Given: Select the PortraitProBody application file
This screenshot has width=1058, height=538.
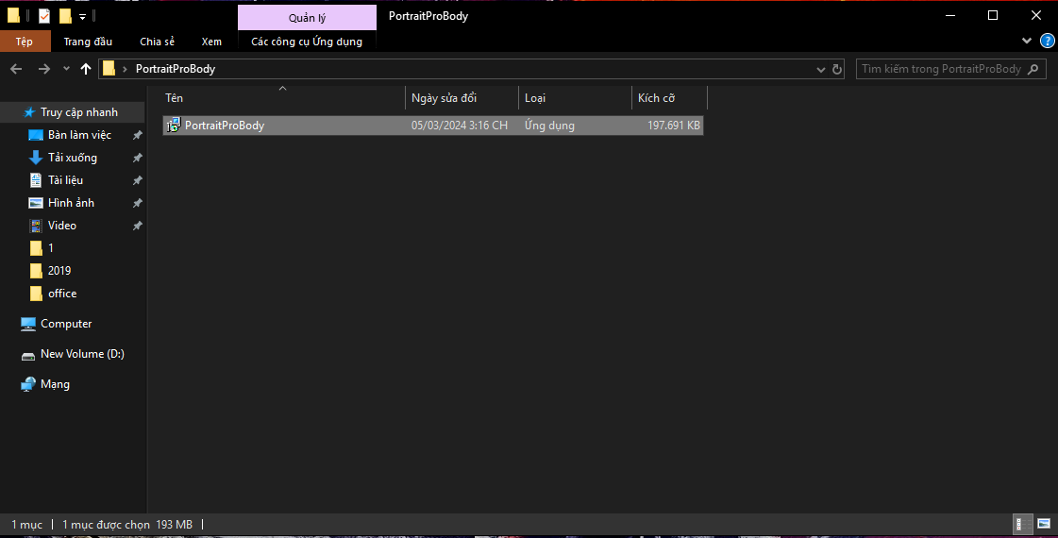Looking at the screenshot, I should (x=433, y=126).
